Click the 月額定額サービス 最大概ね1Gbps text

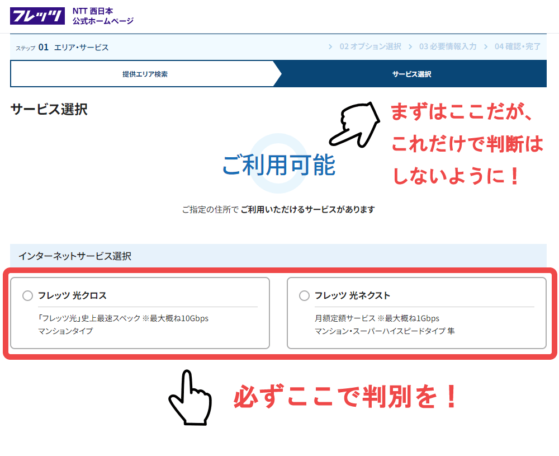coord(377,318)
